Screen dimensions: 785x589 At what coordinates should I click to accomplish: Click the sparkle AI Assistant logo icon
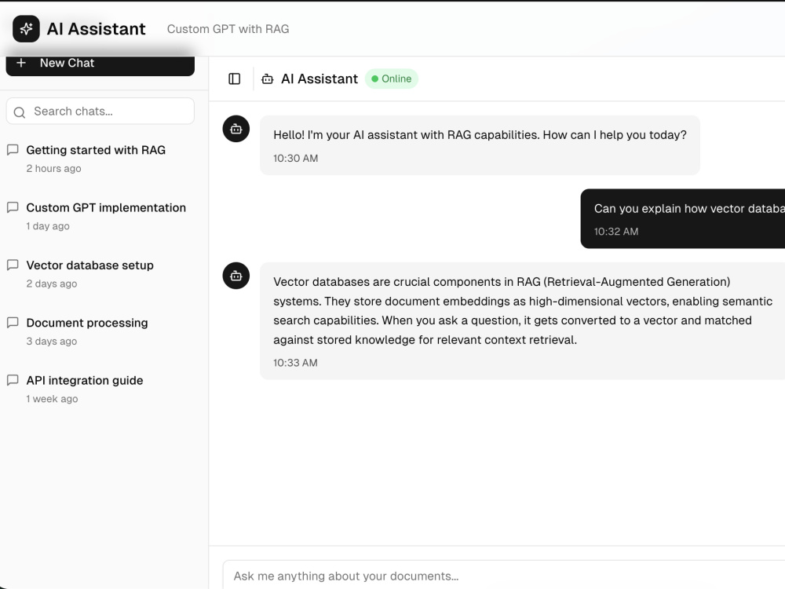[x=26, y=28]
